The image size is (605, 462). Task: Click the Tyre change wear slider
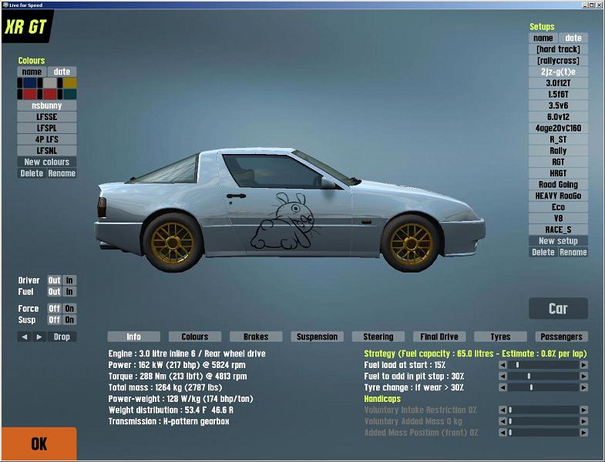543,387
